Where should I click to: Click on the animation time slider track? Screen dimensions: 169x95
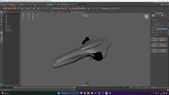point(45,88)
